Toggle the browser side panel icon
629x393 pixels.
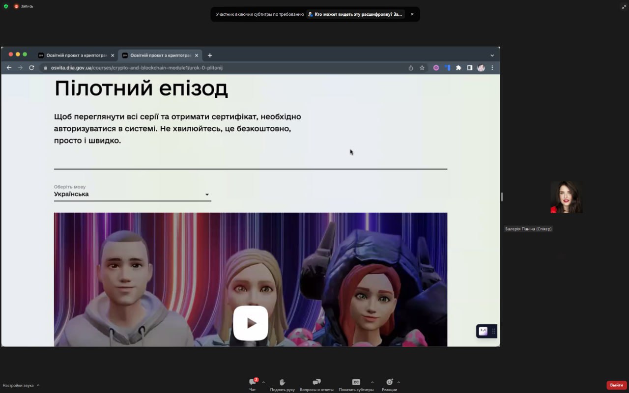(470, 68)
